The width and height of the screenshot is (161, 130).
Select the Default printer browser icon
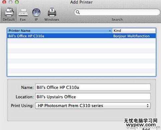(x=9, y=15)
